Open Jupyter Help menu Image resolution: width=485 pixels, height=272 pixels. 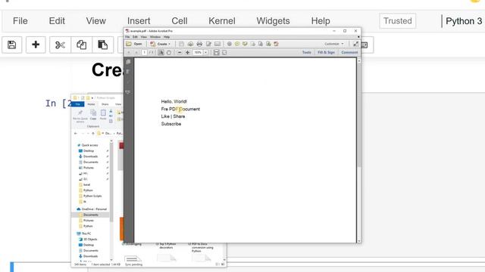click(x=321, y=21)
